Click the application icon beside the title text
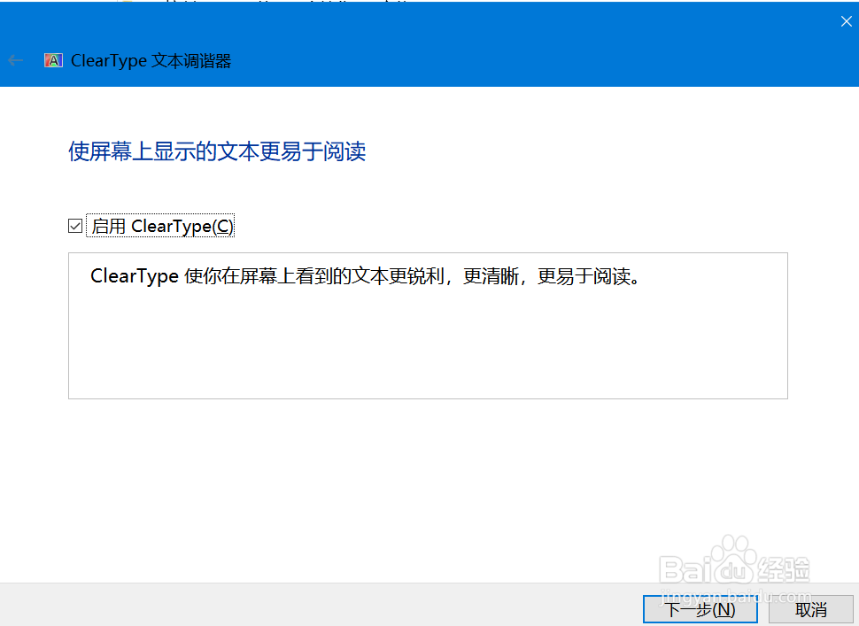The image size is (859, 626). coord(53,60)
